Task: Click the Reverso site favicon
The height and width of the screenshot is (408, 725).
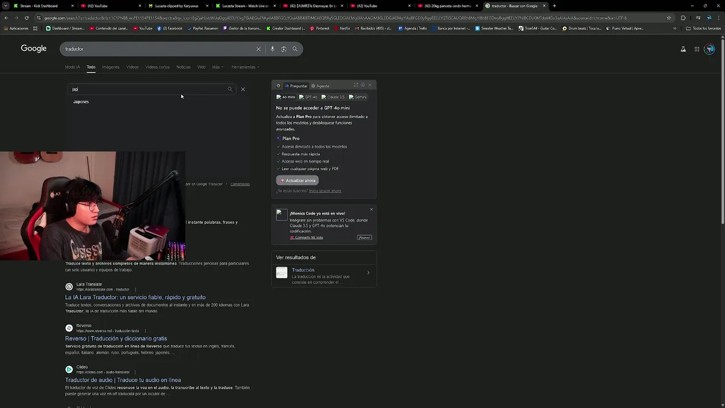Action: coord(69,328)
